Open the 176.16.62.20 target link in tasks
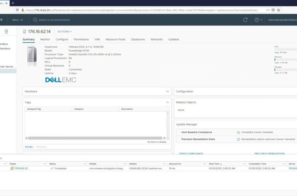 click(x=21, y=168)
